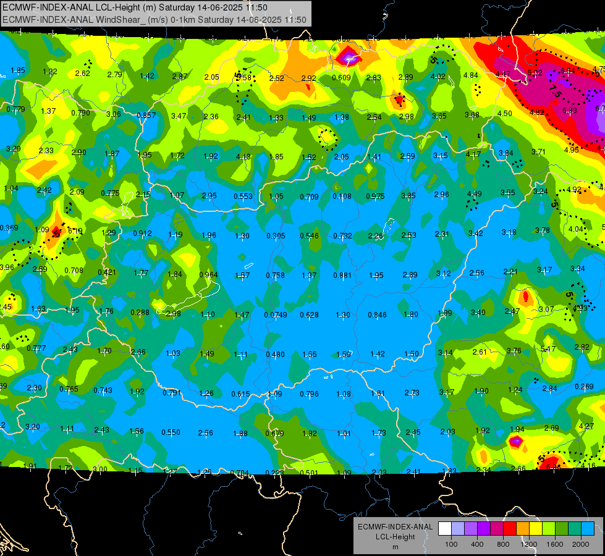Click legend tick label 800
This screenshot has height=556, width=605.
point(503,544)
